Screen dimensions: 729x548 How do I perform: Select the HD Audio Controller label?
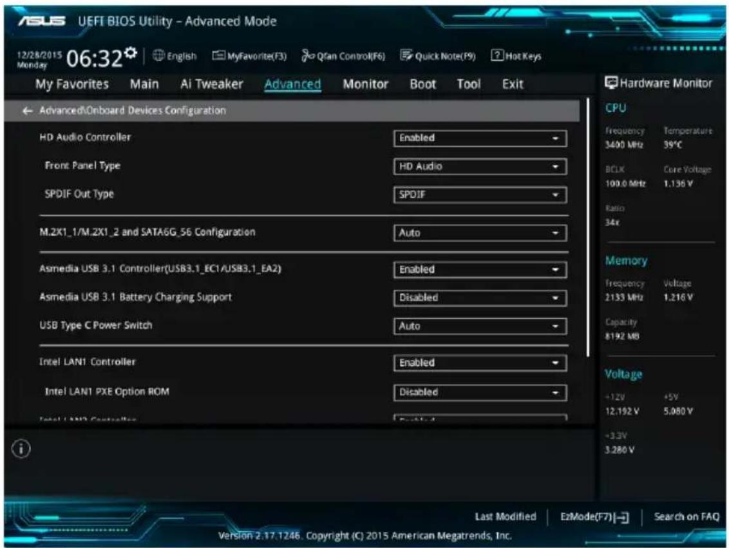point(85,138)
